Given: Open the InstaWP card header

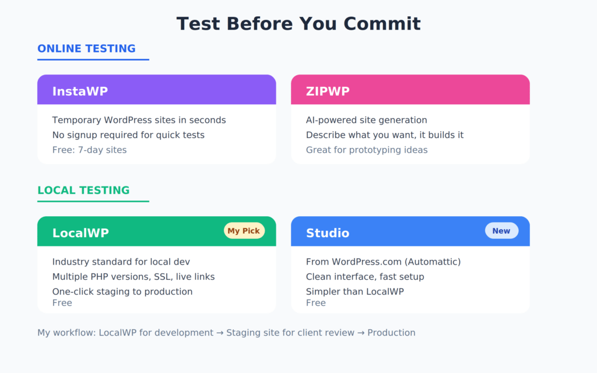Looking at the screenshot, I should 156,90.
